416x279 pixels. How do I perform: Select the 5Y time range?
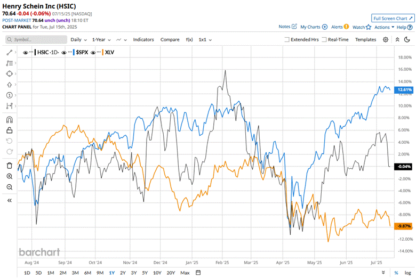tap(145, 273)
